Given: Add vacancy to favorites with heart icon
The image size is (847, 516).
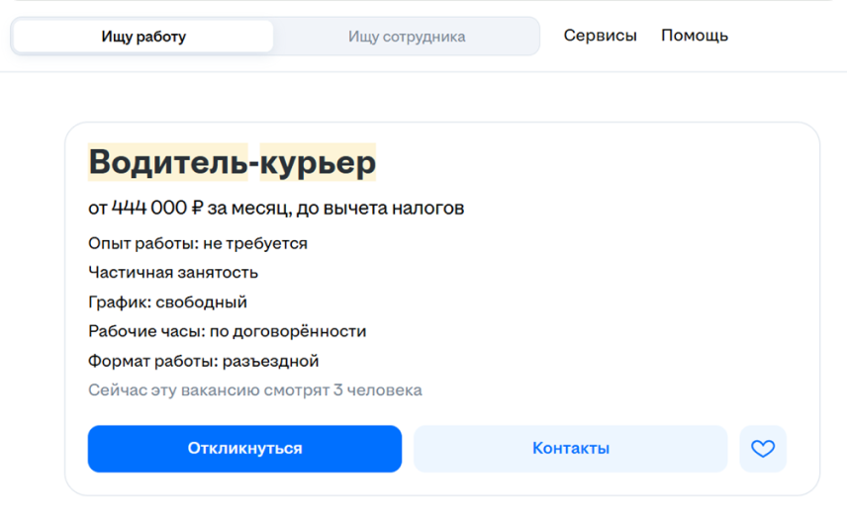Looking at the screenshot, I should click(x=763, y=449).
